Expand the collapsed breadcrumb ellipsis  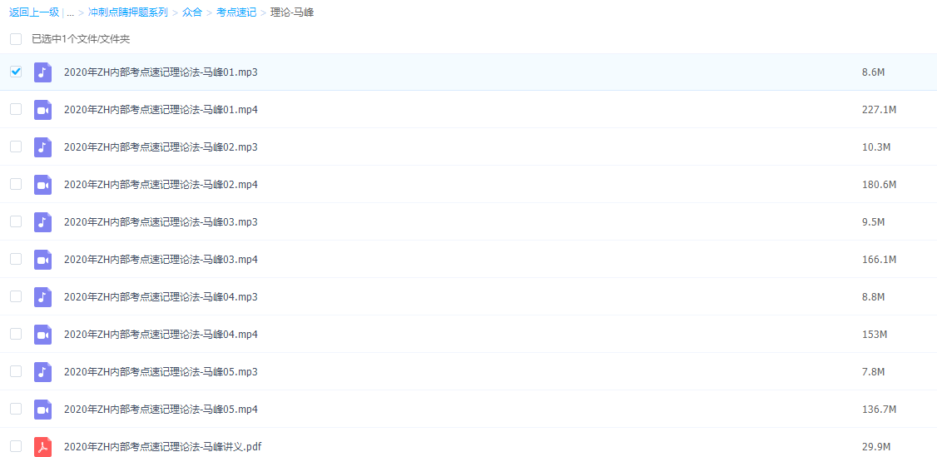(71, 12)
